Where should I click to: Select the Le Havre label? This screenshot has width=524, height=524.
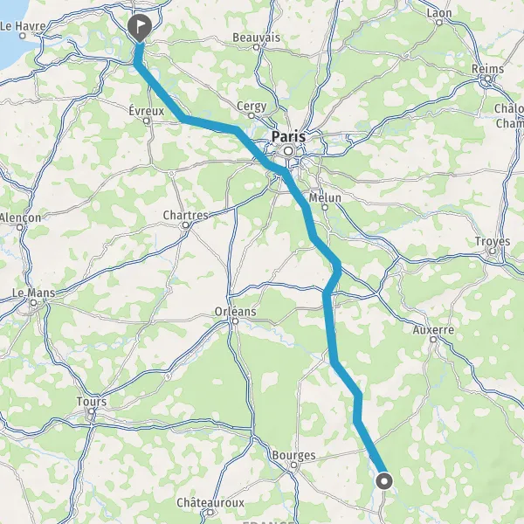click(23, 26)
